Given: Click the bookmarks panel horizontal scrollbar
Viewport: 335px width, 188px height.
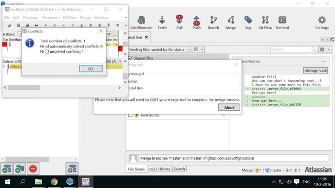Looking at the screenshot, I should [x=27, y=159].
